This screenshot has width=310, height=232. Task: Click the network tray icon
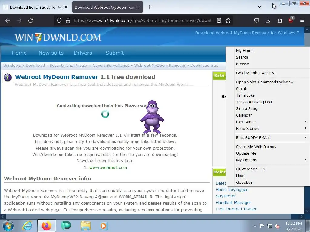(x=270, y=226)
